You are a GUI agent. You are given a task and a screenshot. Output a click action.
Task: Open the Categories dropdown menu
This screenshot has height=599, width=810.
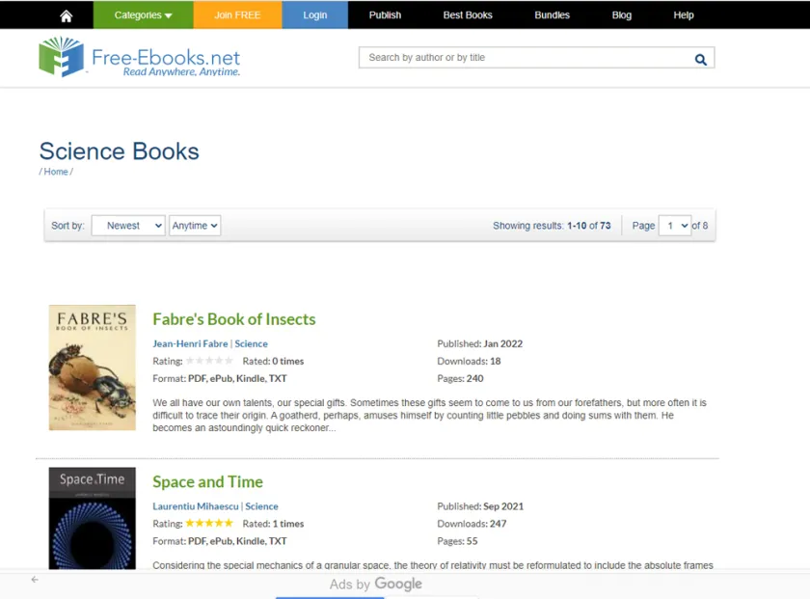[143, 14]
